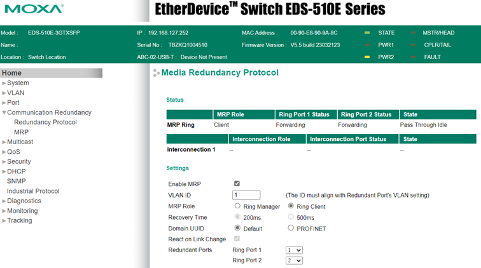Click the Interconnection Role column header

(267, 139)
